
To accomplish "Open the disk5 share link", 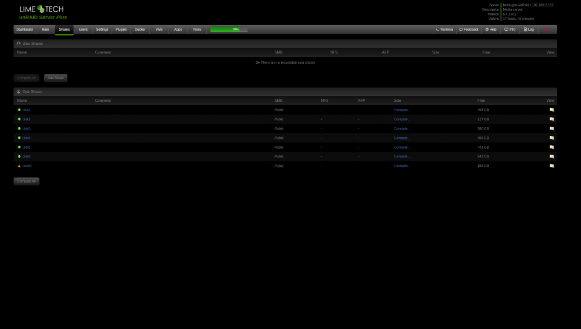I will [x=26, y=147].
